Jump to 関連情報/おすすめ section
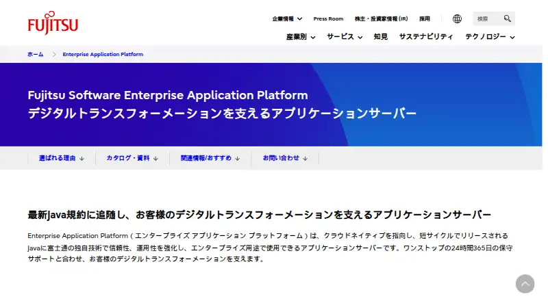Viewport: 548px width, 301px height. [210, 158]
